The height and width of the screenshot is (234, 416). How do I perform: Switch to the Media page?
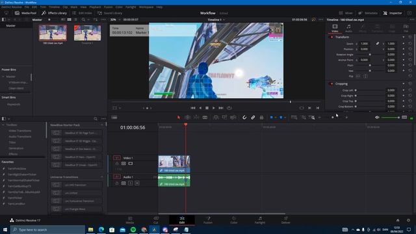pos(130,220)
